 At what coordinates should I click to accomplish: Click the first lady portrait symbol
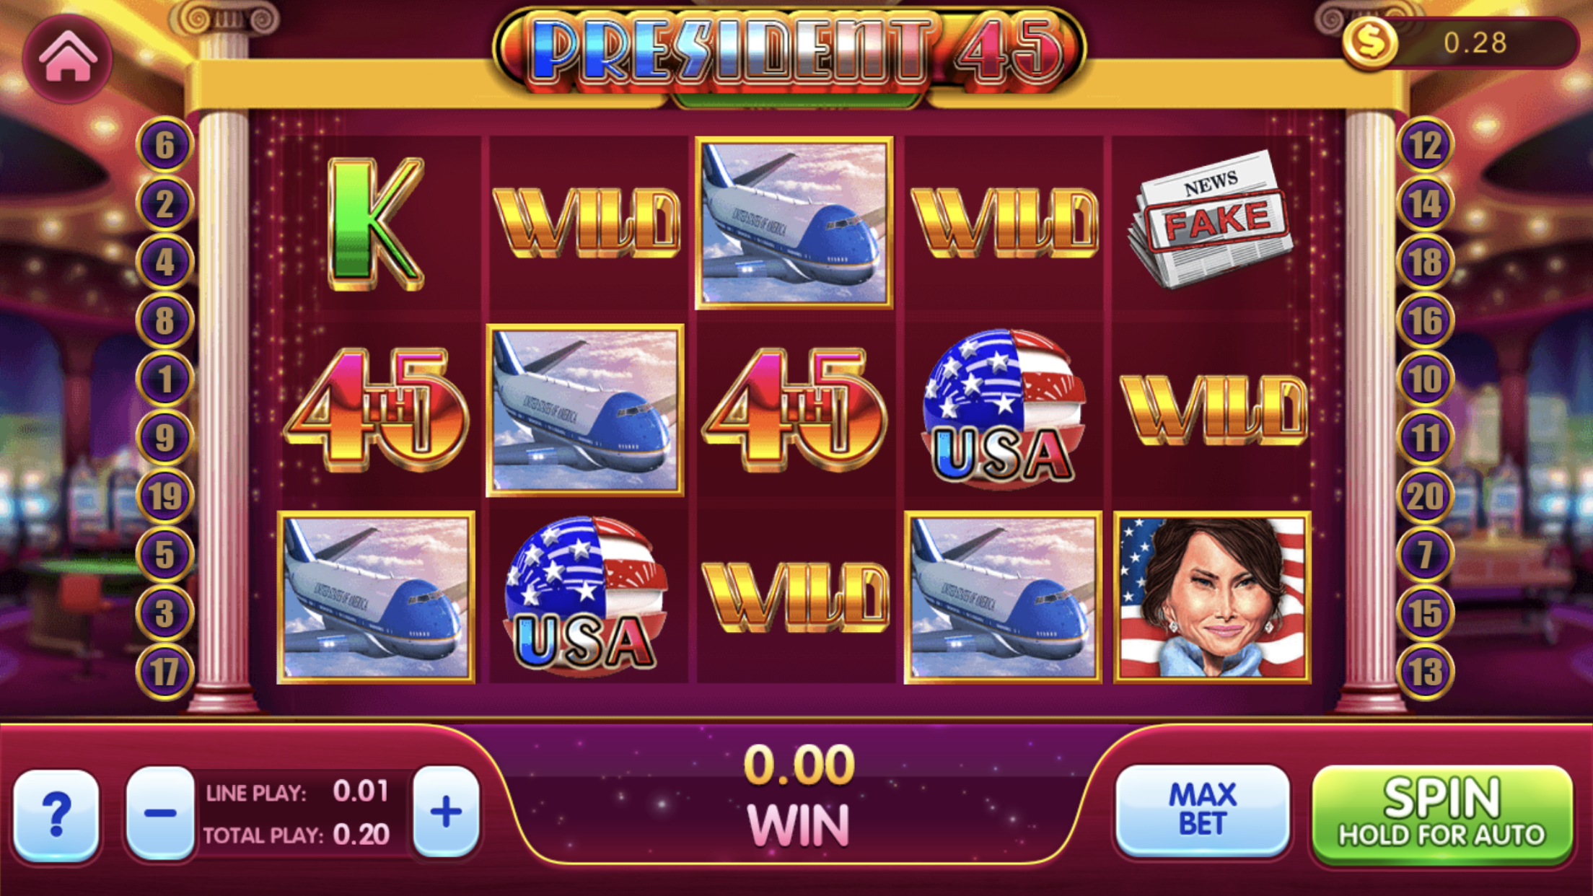point(1212,597)
